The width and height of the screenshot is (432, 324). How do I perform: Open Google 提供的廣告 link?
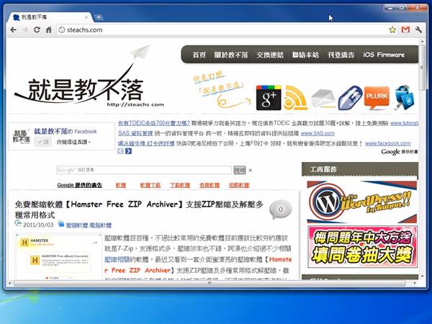pos(80,185)
